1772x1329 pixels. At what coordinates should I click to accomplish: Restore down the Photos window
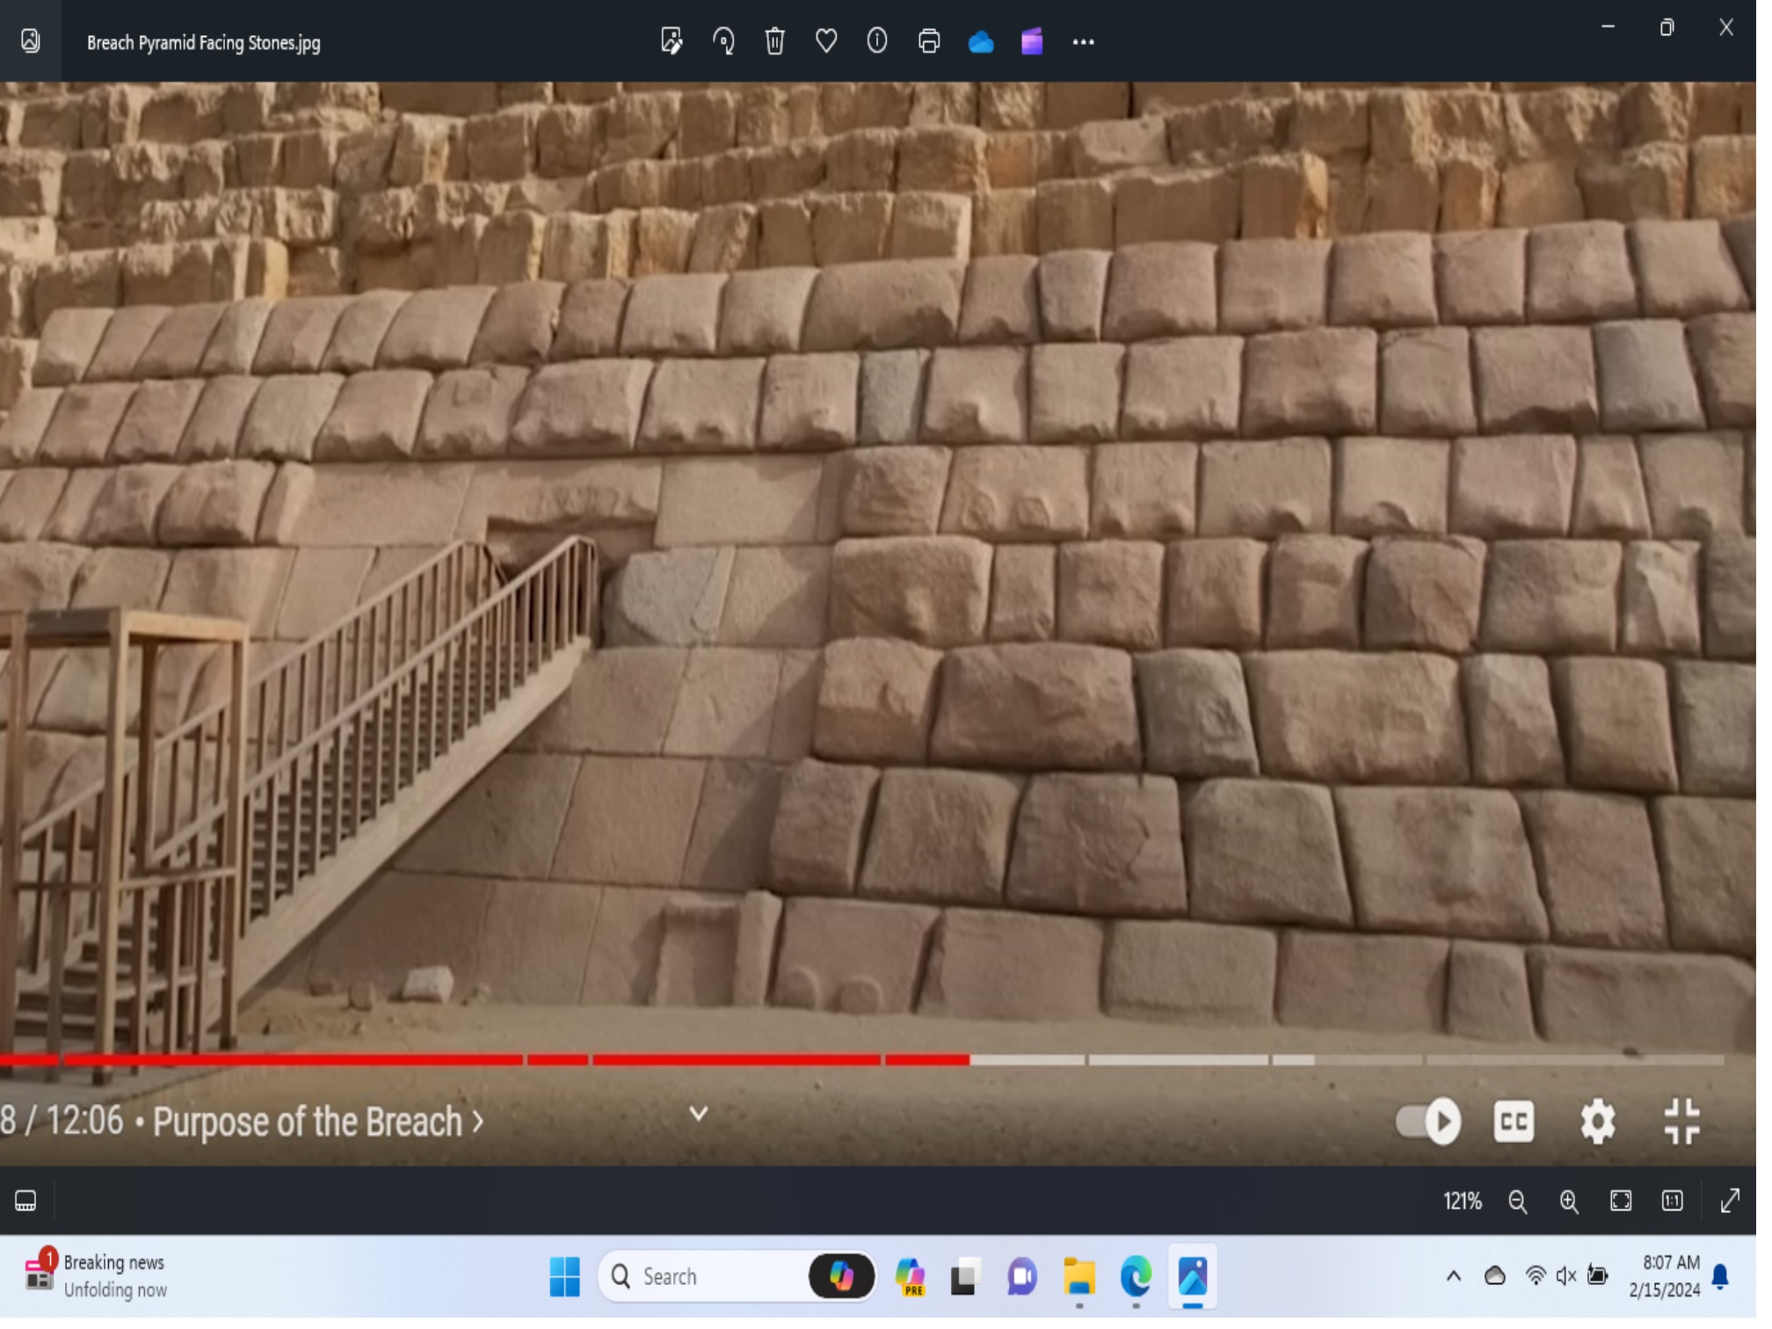(x=1681, y=27)
